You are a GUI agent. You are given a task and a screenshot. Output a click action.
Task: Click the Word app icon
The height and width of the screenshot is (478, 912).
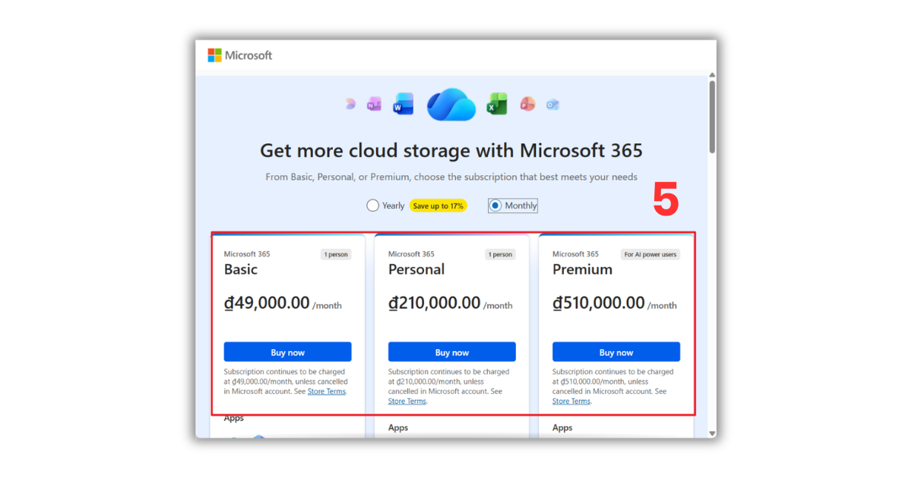[403, 105]
